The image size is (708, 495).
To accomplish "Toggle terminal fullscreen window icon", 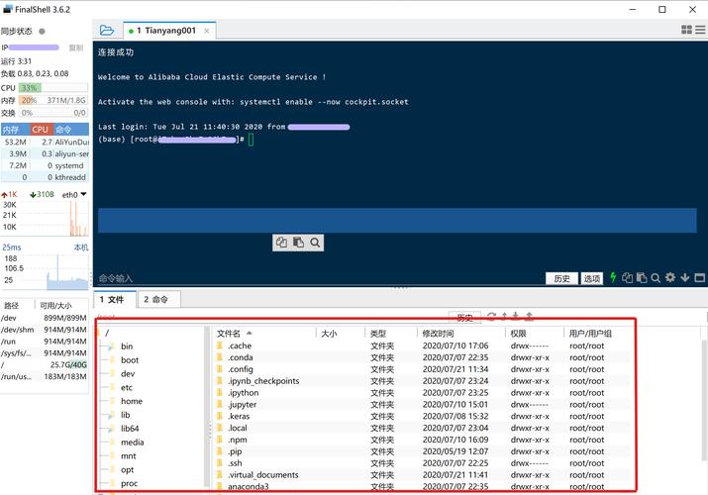I will (x=699, y=277).
